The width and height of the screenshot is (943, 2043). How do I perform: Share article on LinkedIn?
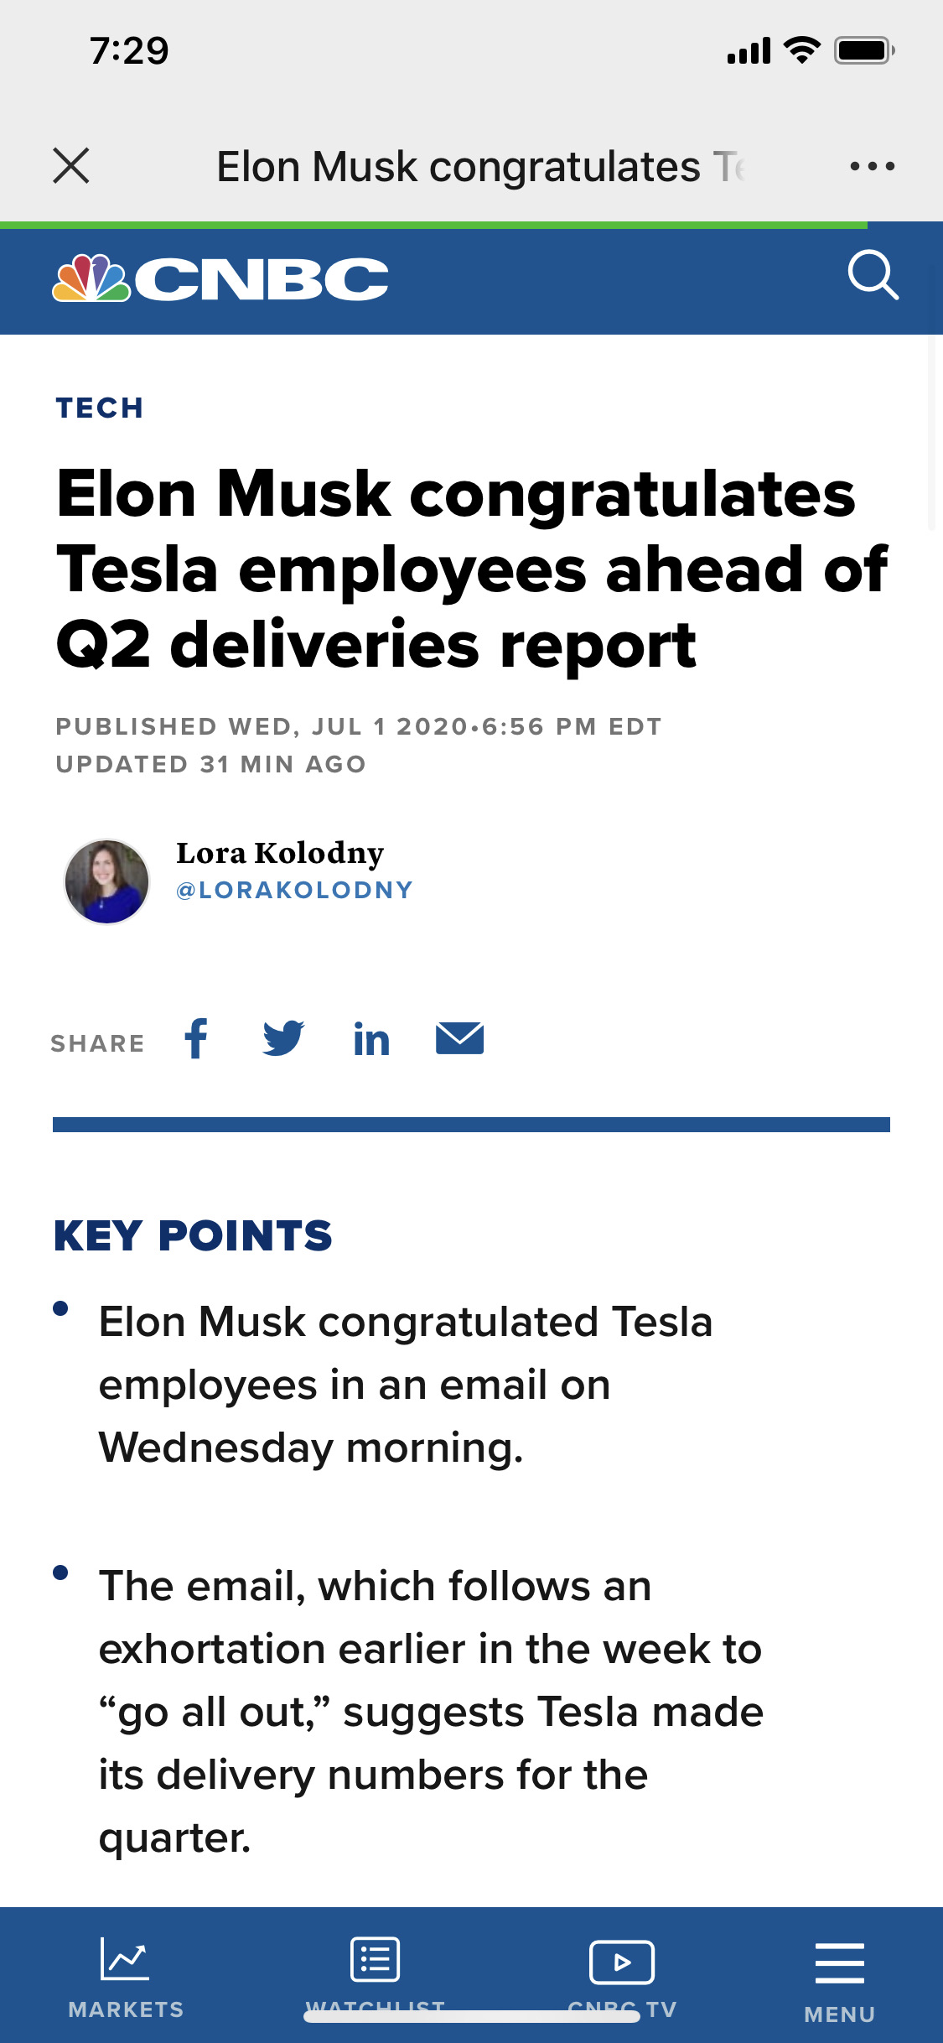point(371,1039)
